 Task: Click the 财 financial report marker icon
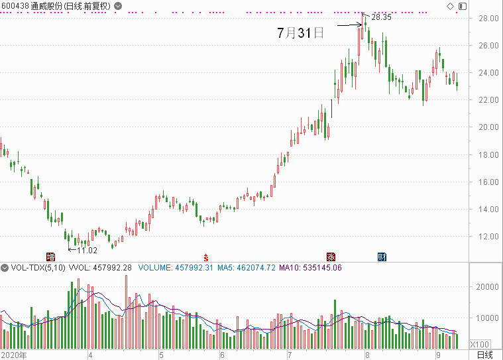[382, 257]
